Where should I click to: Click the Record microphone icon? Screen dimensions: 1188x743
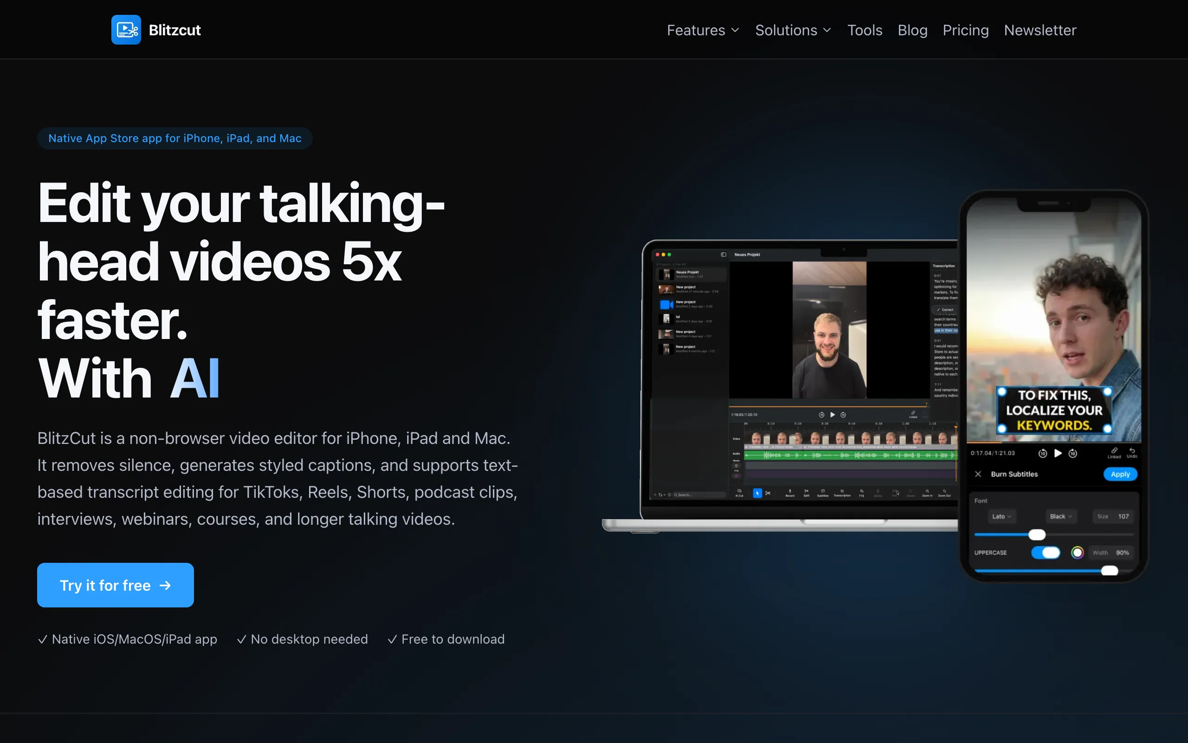[x=790, y=493]
